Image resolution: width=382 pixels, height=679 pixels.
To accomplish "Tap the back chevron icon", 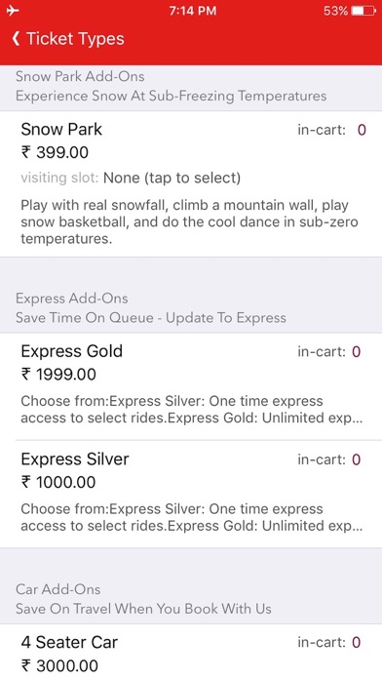I will (x=16, y=39).
